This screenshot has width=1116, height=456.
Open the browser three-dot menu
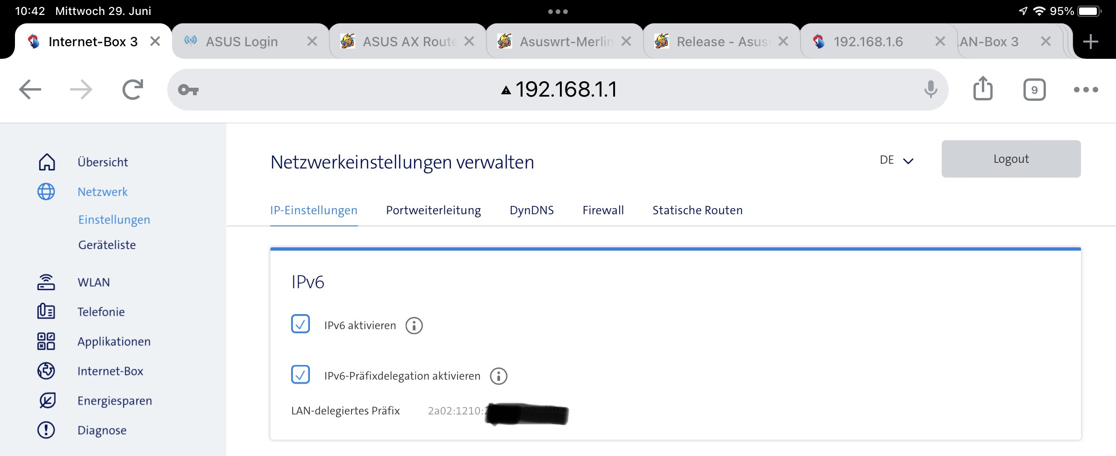(1086, 90)
